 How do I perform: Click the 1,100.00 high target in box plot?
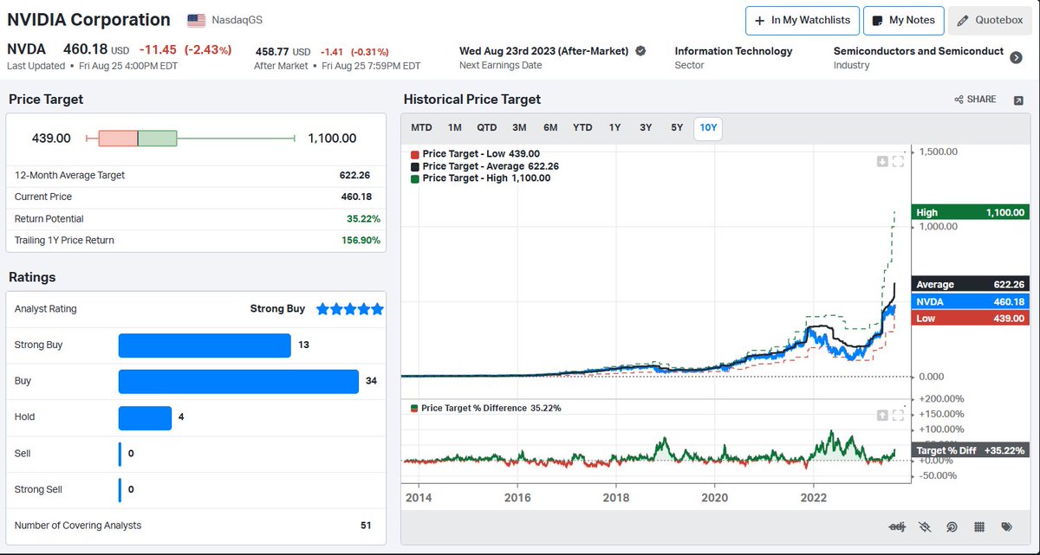[x=332, y=139]
